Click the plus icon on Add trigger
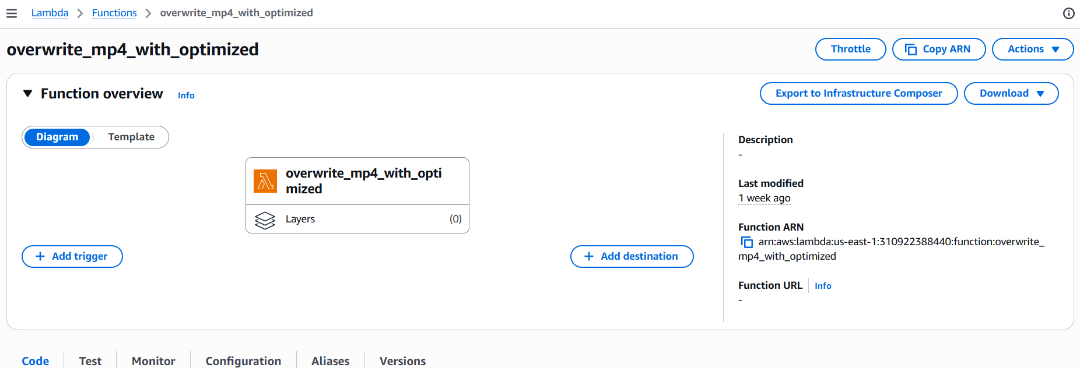The image size is (1080, 368). coord(40,256)
